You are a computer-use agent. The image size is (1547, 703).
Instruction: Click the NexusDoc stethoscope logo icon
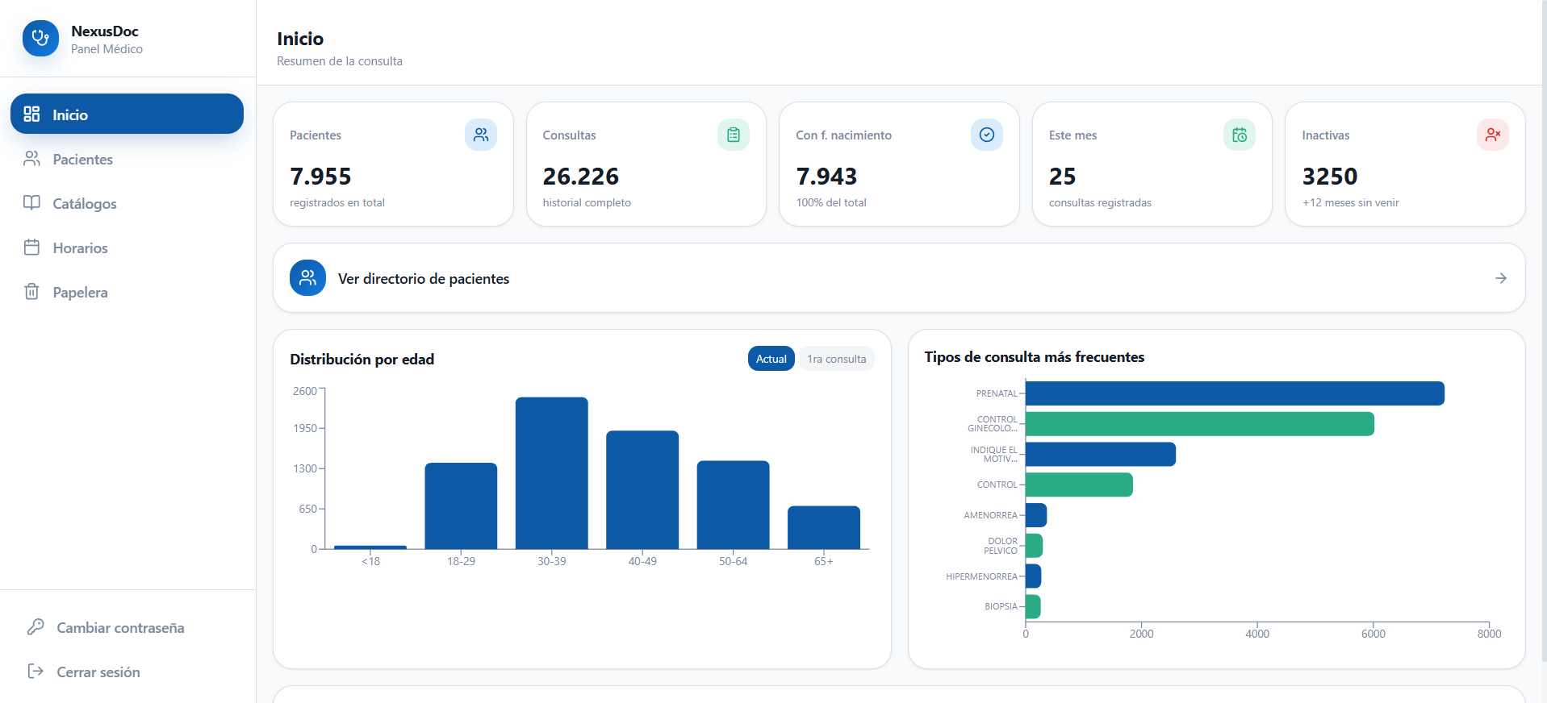pos(40,38)
